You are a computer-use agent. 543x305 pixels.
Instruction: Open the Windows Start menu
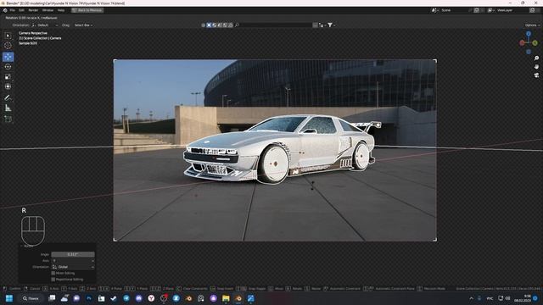(x=9, y=298)
